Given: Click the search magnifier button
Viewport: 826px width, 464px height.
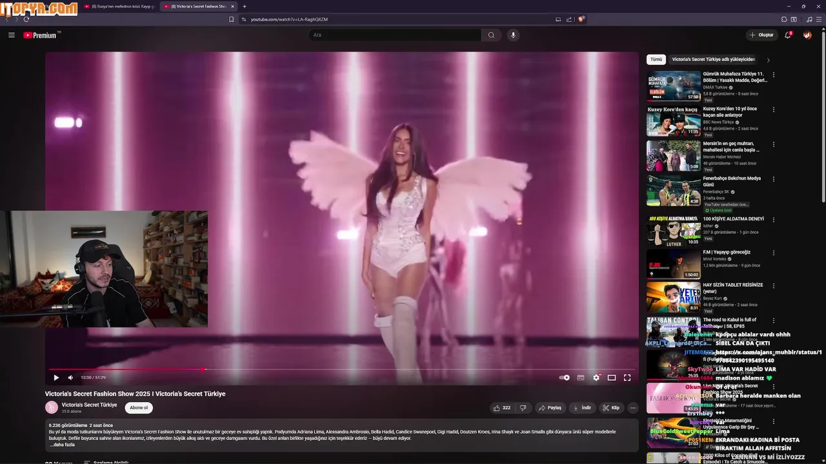Looking at the screenshot, I should pyautogui.click(x=491, y=35).
